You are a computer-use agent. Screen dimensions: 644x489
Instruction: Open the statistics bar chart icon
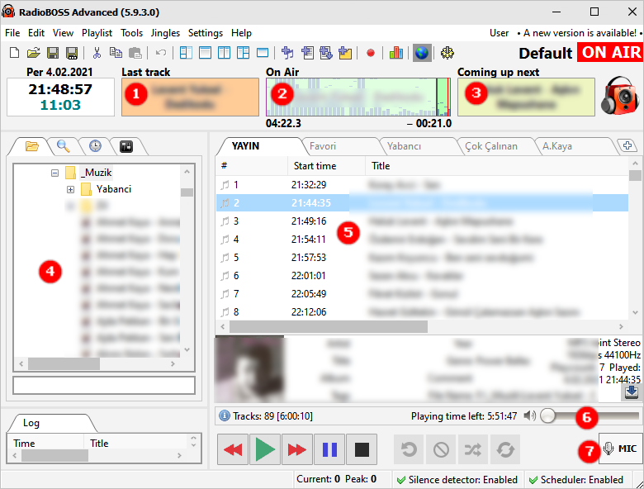click(x=396, y=53)
